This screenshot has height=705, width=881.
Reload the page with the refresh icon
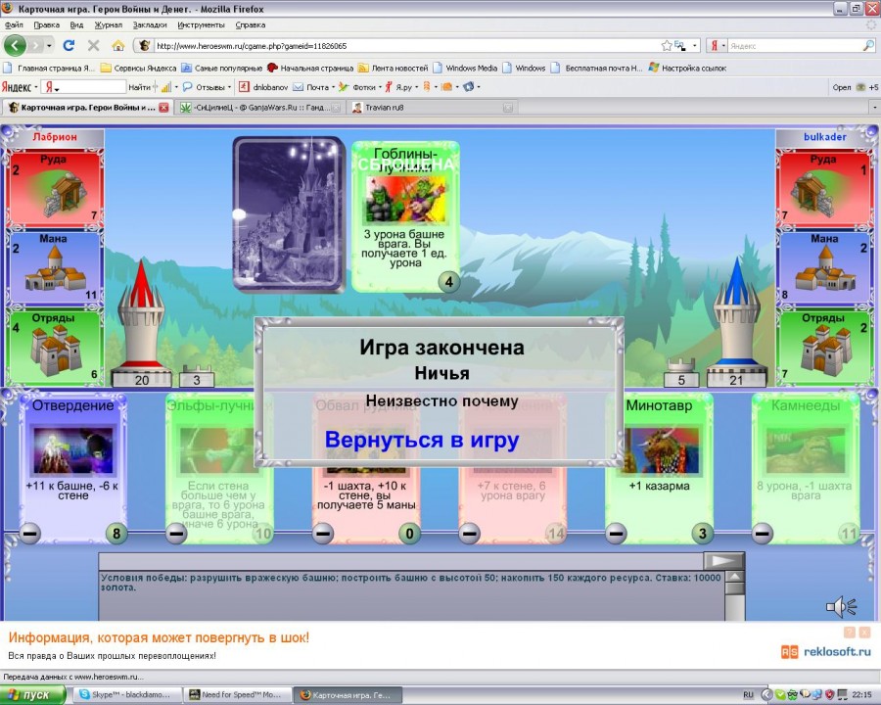tap(70, 46)
